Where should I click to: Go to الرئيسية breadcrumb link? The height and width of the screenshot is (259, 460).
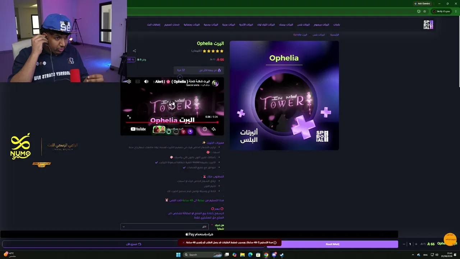335,35
